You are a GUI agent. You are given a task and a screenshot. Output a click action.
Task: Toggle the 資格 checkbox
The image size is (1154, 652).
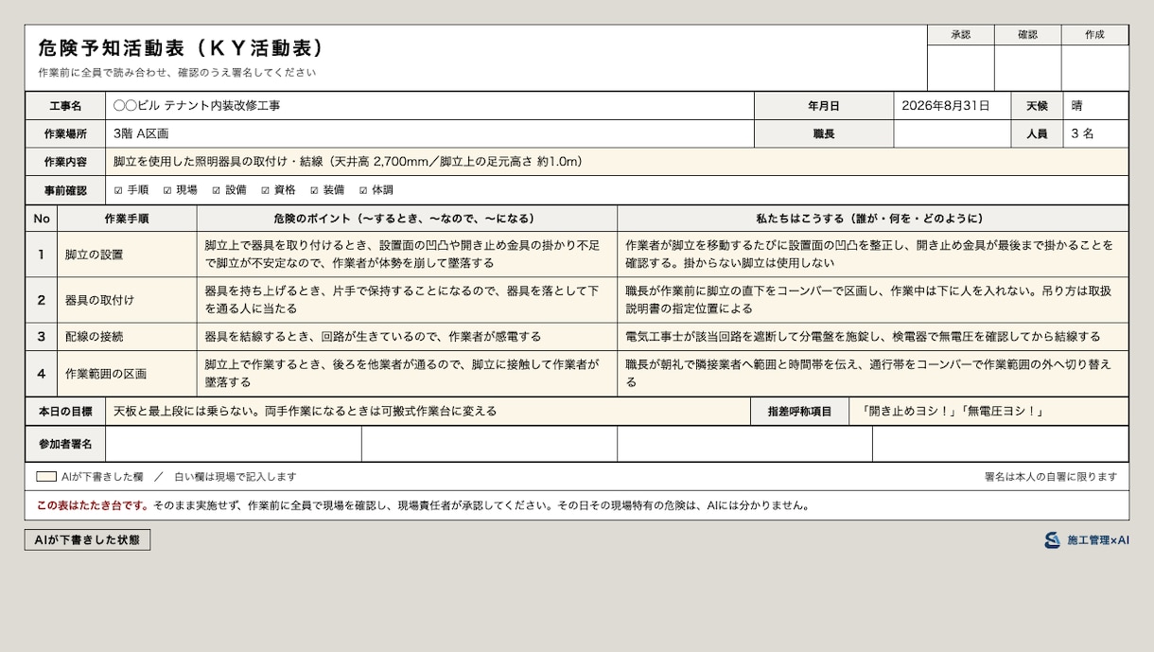266,190
